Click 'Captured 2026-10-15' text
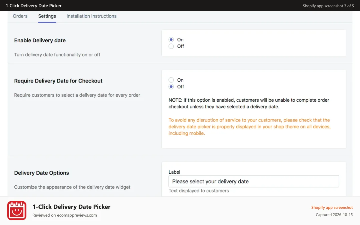 (334, 215)
